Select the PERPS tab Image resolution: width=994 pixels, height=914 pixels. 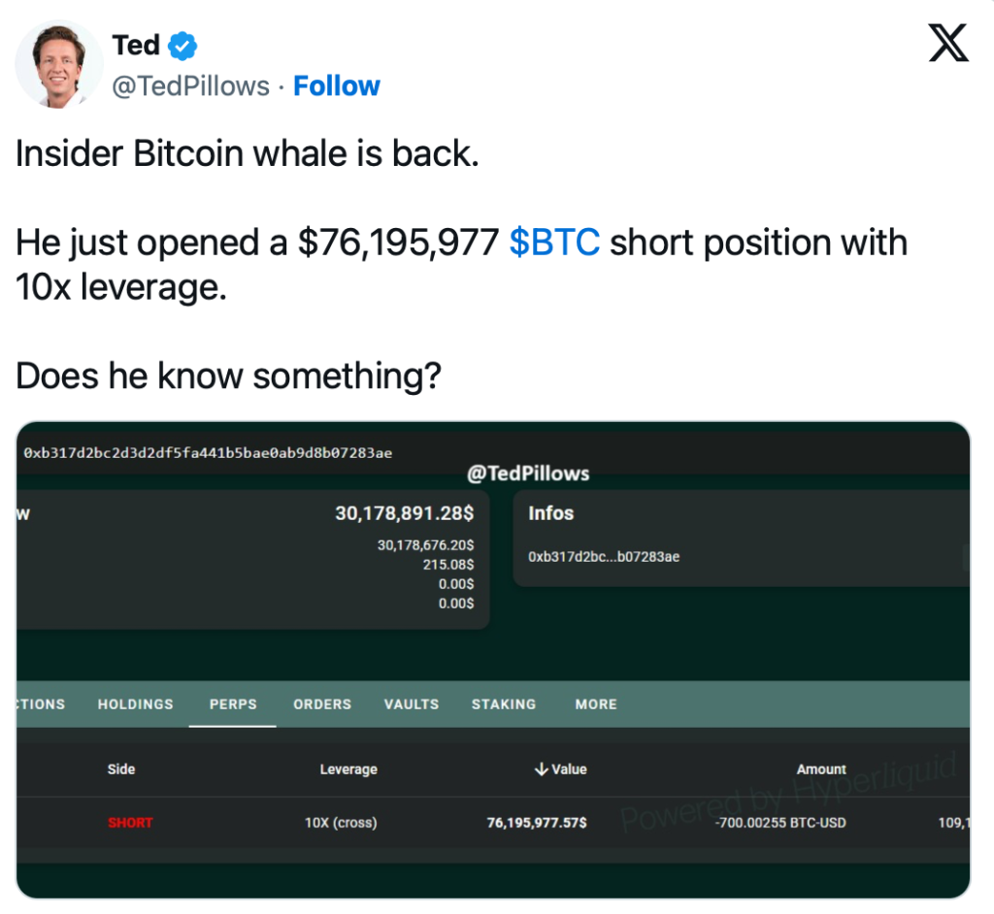pyautogui.click(x=233, y=704)
